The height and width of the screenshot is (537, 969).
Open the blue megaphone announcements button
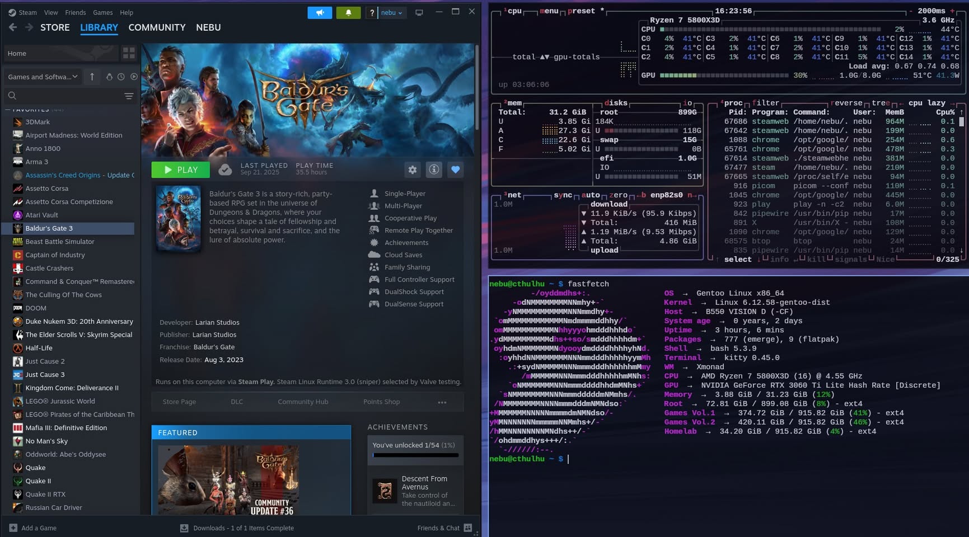coord(320,12)
